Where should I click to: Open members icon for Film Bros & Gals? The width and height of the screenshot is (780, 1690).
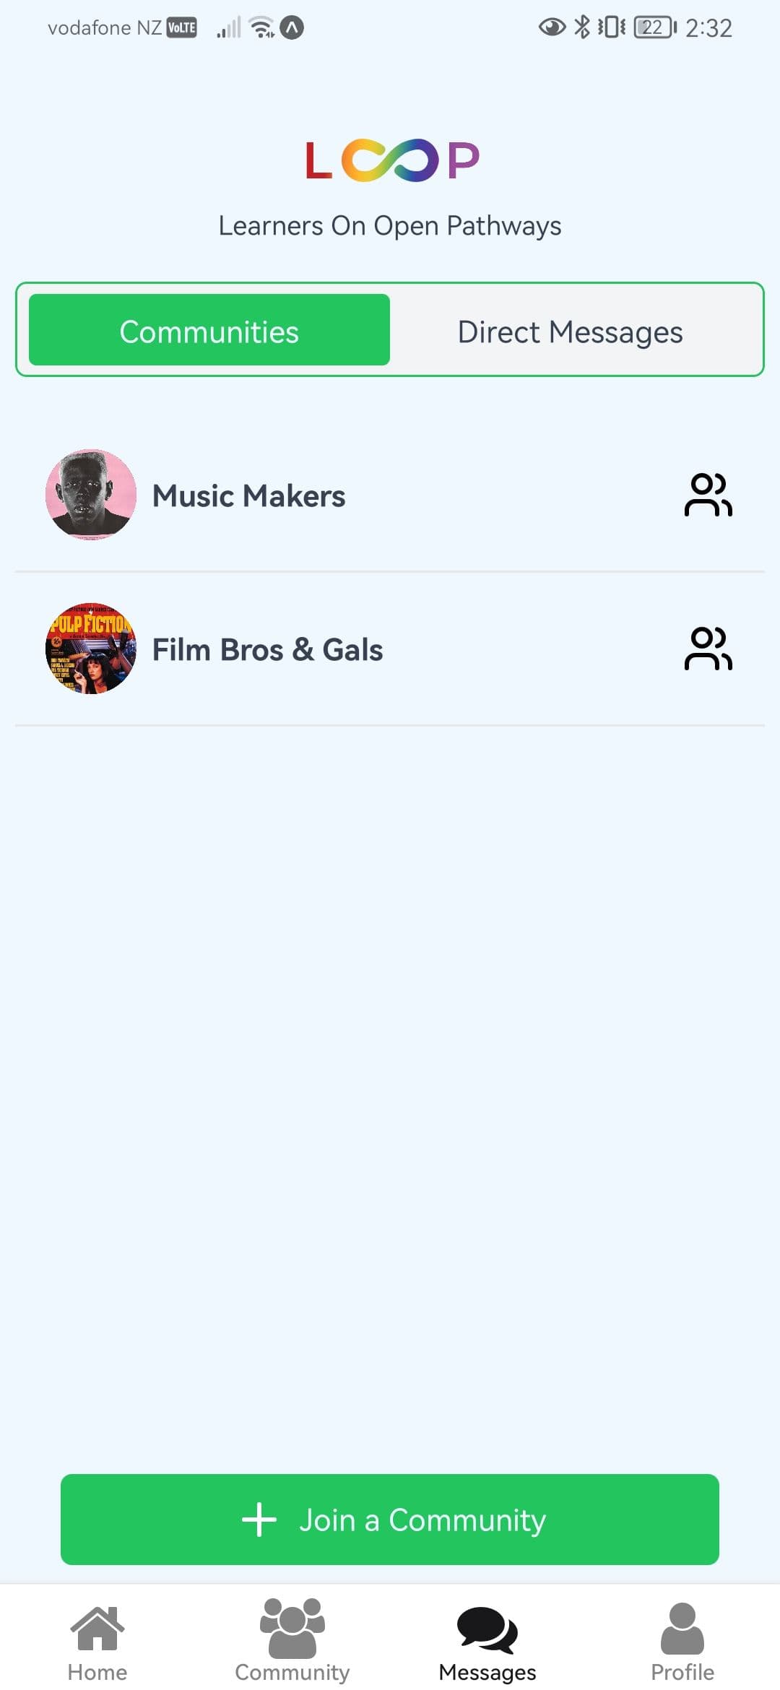(x=708, y=649)
